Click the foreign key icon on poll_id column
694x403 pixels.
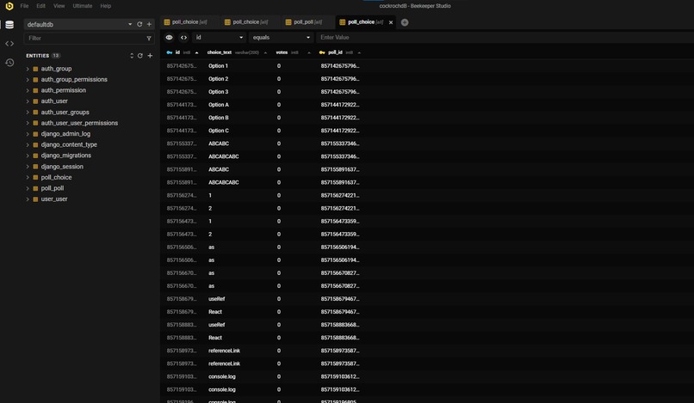[322, 52]
